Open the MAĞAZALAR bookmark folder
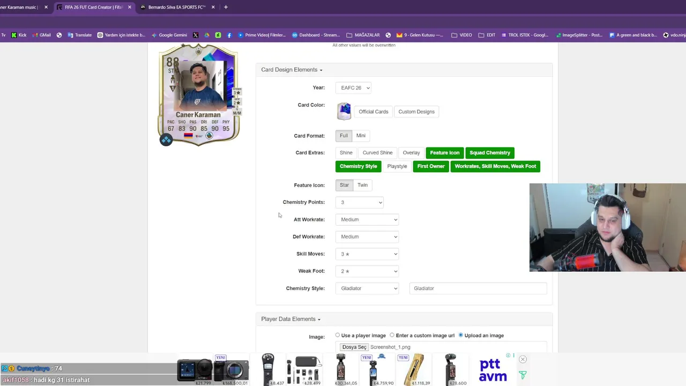 tap(363, 35)
